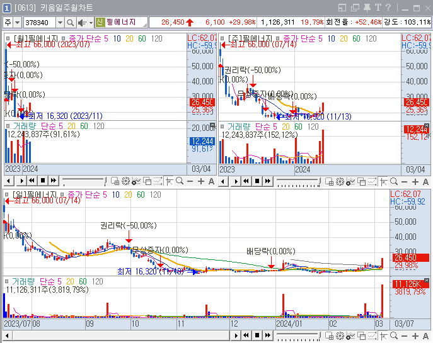Stop the daily chart playback

[257, 335]
